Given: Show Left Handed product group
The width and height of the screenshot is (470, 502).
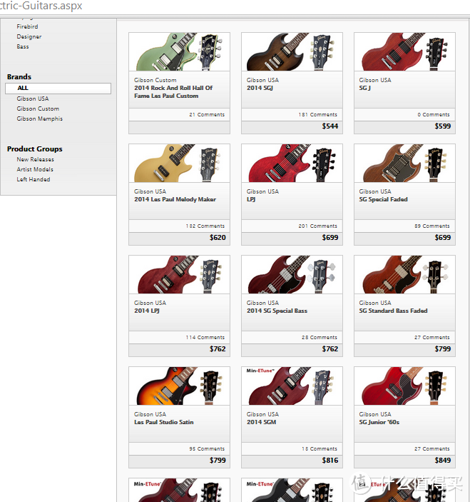Looking at the screenshot, I should [34, 179].
